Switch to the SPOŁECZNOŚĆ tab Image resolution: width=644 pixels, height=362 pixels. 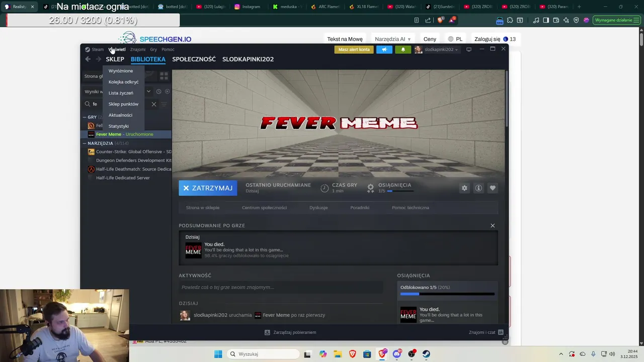click(194, 59)
